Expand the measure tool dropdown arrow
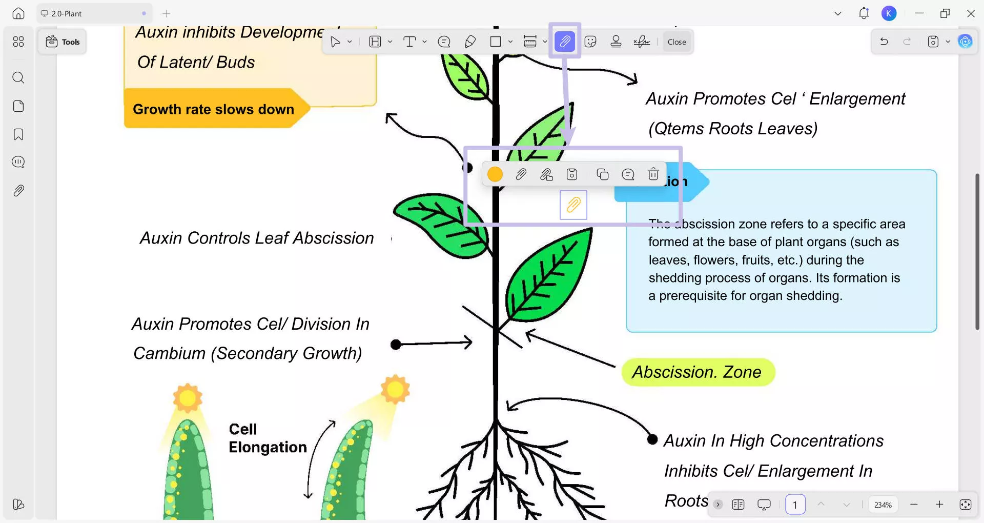984x523 pixels. [x=545, y=42]
